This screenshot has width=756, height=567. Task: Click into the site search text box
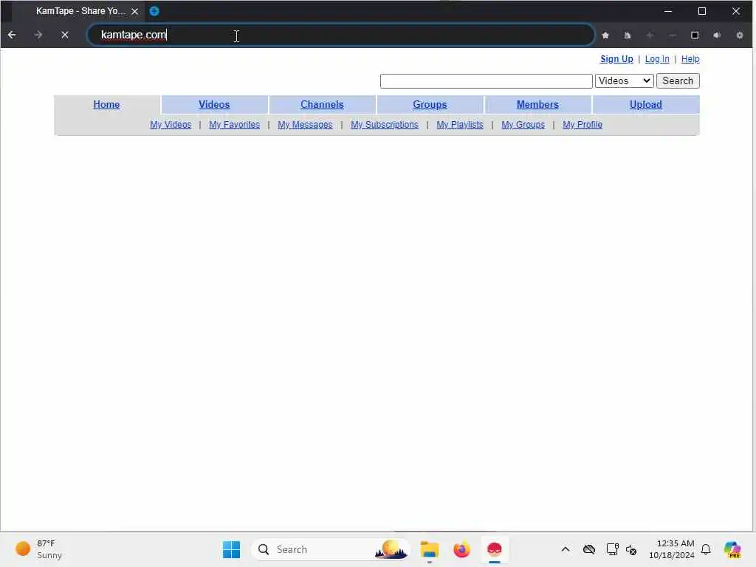click(x=486, y=81)
